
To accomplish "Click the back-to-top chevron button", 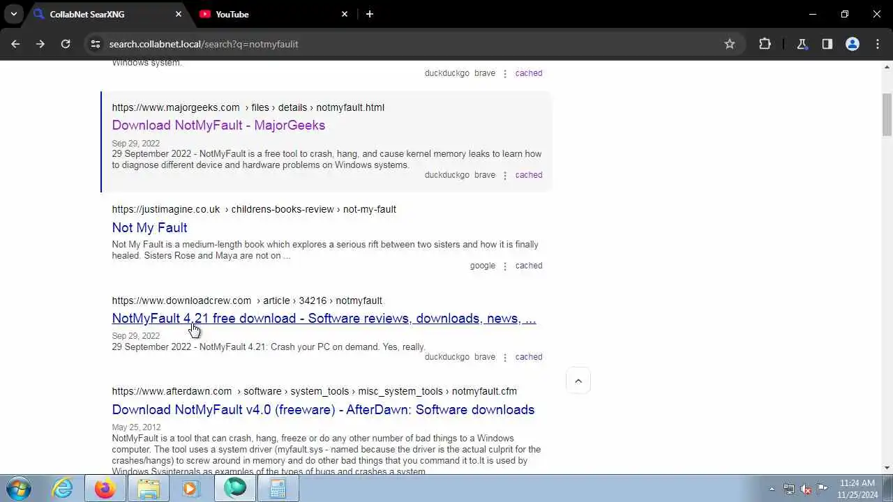I will coord(578,381).
